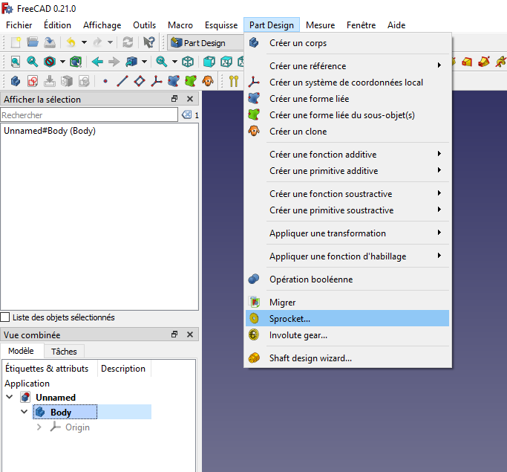The height and width of the screenshot is (472, 507).
Task: Go back with the cyan left arrow
Action: 97,62
